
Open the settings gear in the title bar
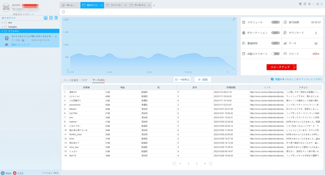310,4
